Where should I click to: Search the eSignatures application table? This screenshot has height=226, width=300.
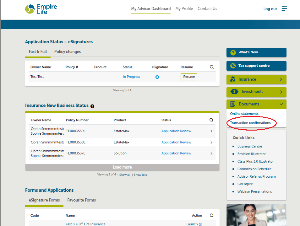(212, 67)
